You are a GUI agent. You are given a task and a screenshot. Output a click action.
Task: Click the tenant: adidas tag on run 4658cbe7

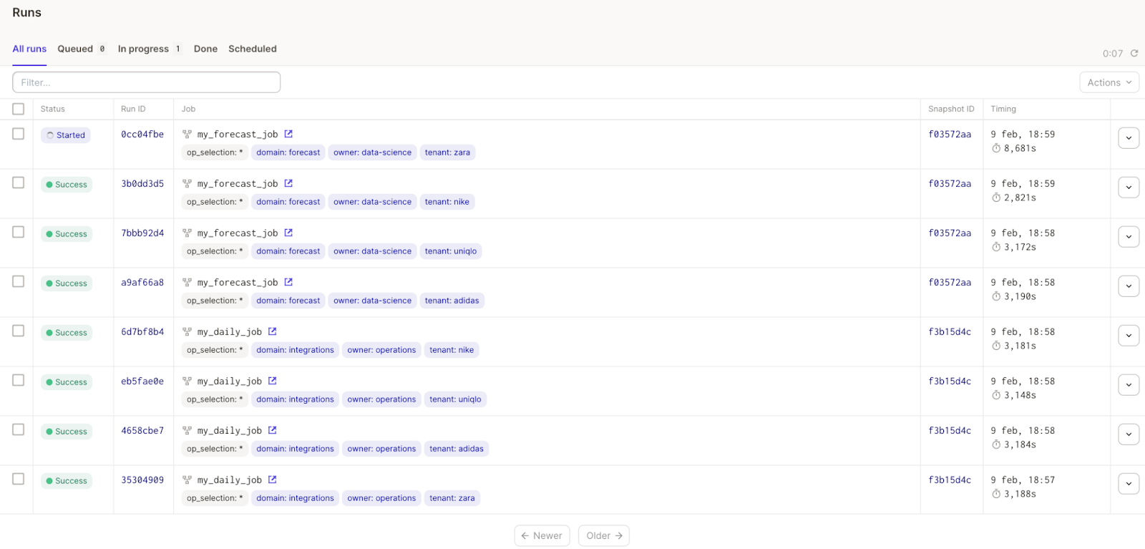pyautogui.click(x=457, y=449)
